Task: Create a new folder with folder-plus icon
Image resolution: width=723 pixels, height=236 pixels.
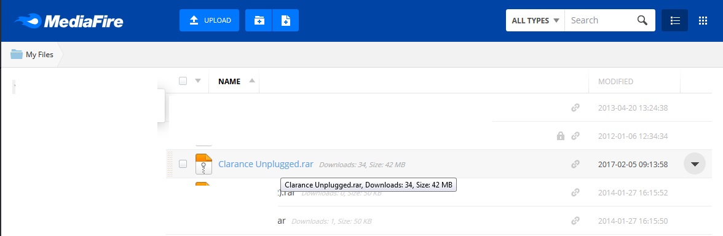Action: point(259,20)
